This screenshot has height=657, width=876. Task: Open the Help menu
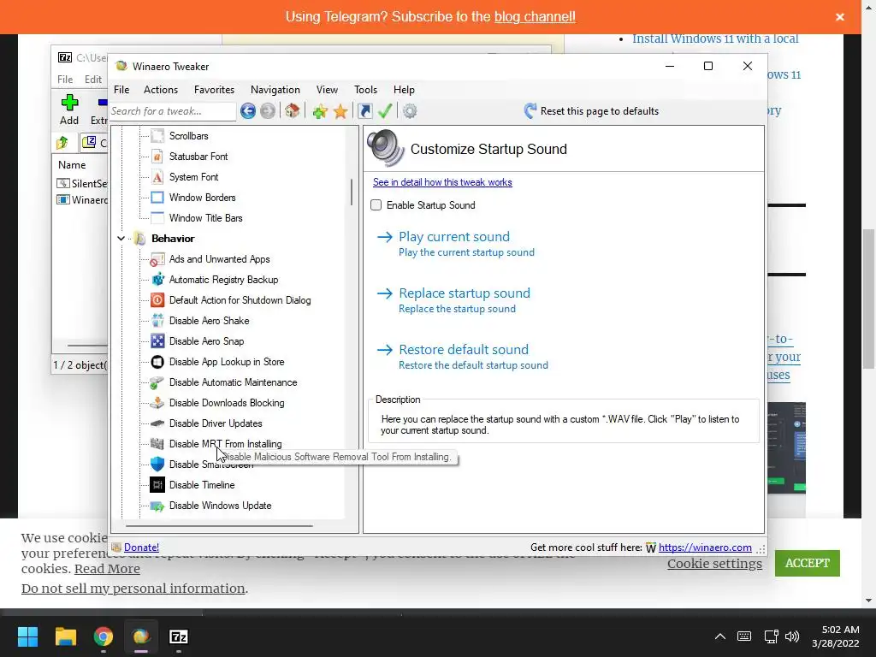pyautogui.click(x=404, y=89)
